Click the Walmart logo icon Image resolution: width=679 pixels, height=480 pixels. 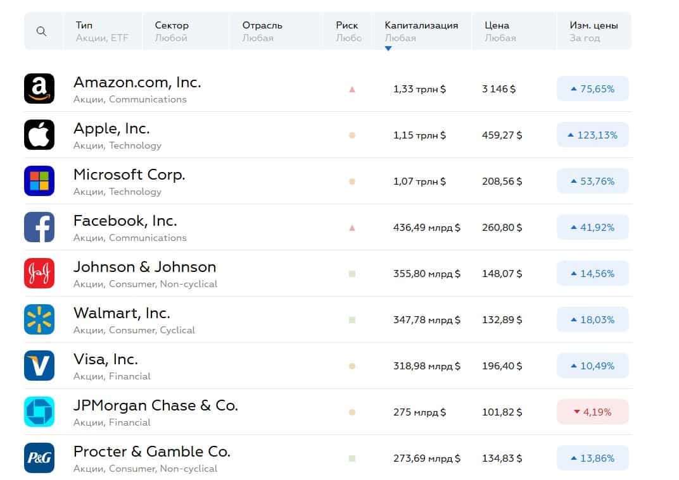click(39, 319)
